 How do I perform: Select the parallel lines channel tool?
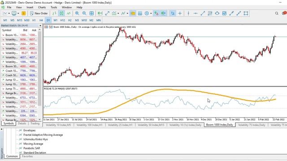tap(210, 13)
